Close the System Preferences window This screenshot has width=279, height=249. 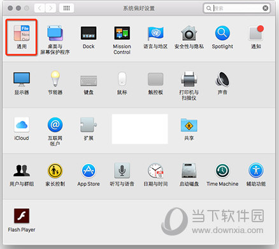(10, 8)
